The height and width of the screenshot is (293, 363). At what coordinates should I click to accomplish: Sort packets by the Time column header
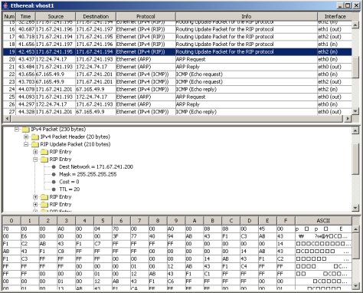click(25, 16)
